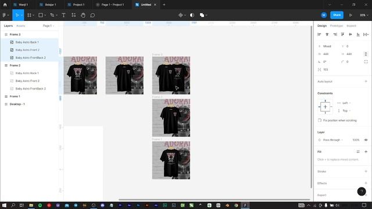Click the Present play icon
The image size is (372, 209).
(350, 15)
